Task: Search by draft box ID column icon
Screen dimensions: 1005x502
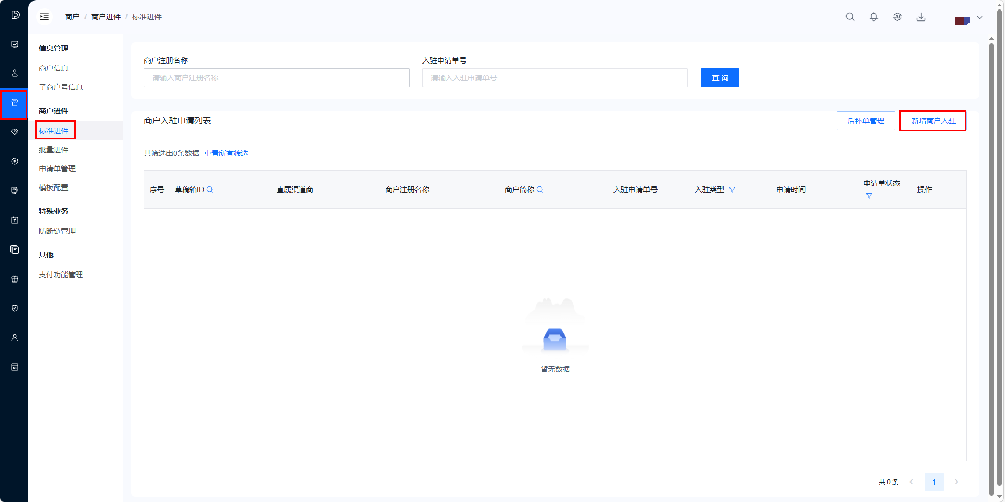Action: (210, 190)
